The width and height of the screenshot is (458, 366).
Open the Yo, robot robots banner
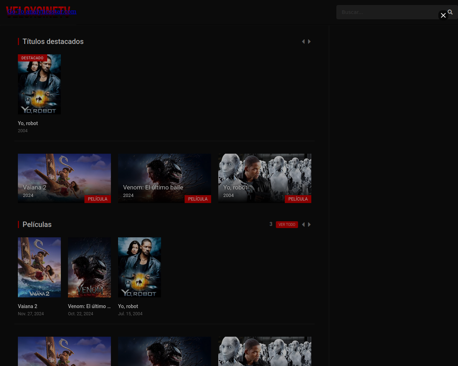click(265, 178)
